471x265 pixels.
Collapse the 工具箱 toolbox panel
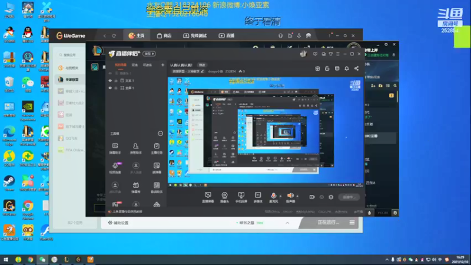tap(160, 134)
